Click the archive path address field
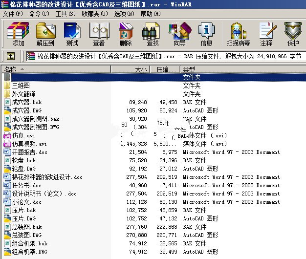Screen dimensions: 306x259 pyautogui.click(x=166, y=56)
